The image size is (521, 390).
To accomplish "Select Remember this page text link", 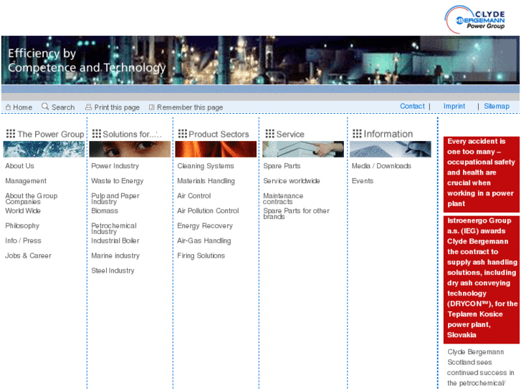I will point(190,107).
